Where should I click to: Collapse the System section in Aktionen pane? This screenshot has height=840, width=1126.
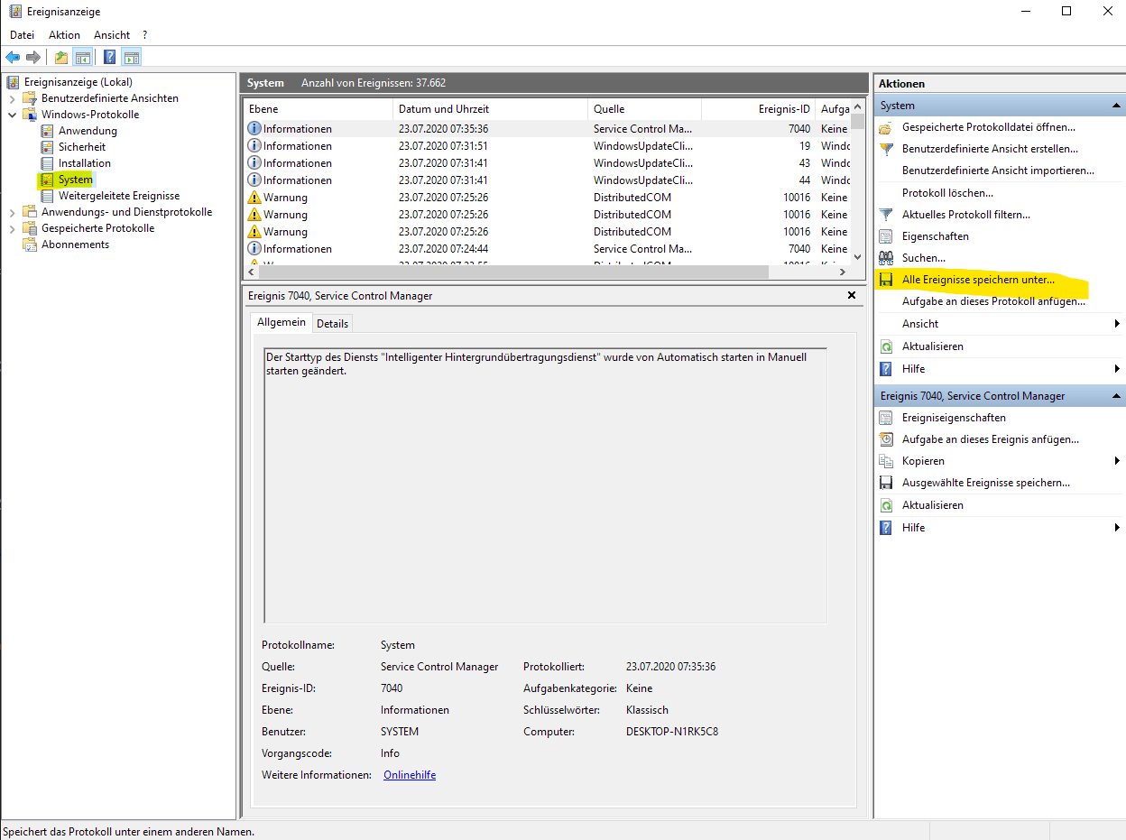pyautogui.click(x=1117, y=106)
